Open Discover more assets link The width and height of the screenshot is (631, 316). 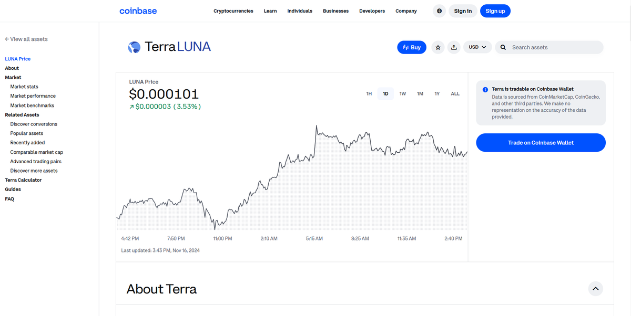point(34,171)
